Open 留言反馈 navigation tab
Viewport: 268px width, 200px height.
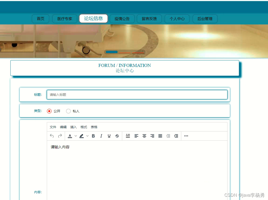(x=149, y=19)
